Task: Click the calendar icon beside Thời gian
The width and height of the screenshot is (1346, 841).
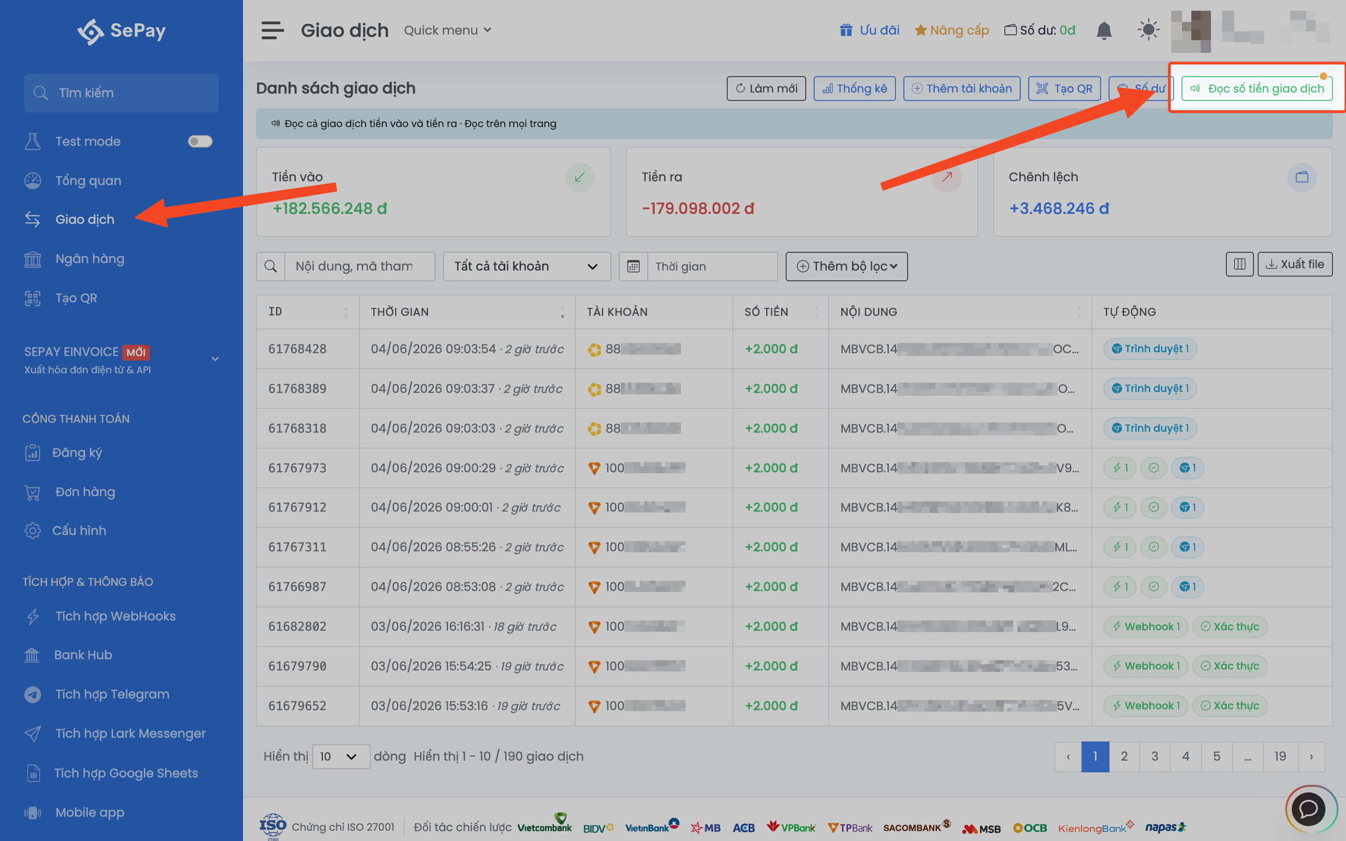Action: (x=634, y=266)
